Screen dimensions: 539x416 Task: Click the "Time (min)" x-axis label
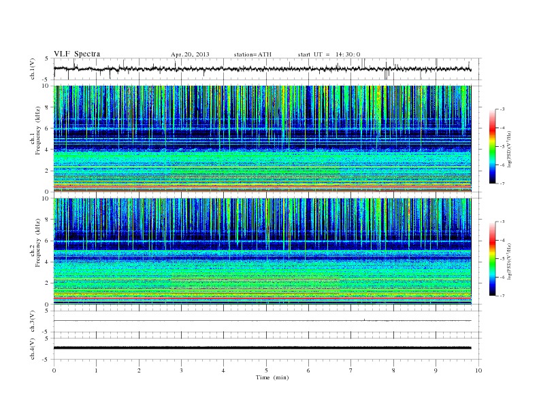272,377
